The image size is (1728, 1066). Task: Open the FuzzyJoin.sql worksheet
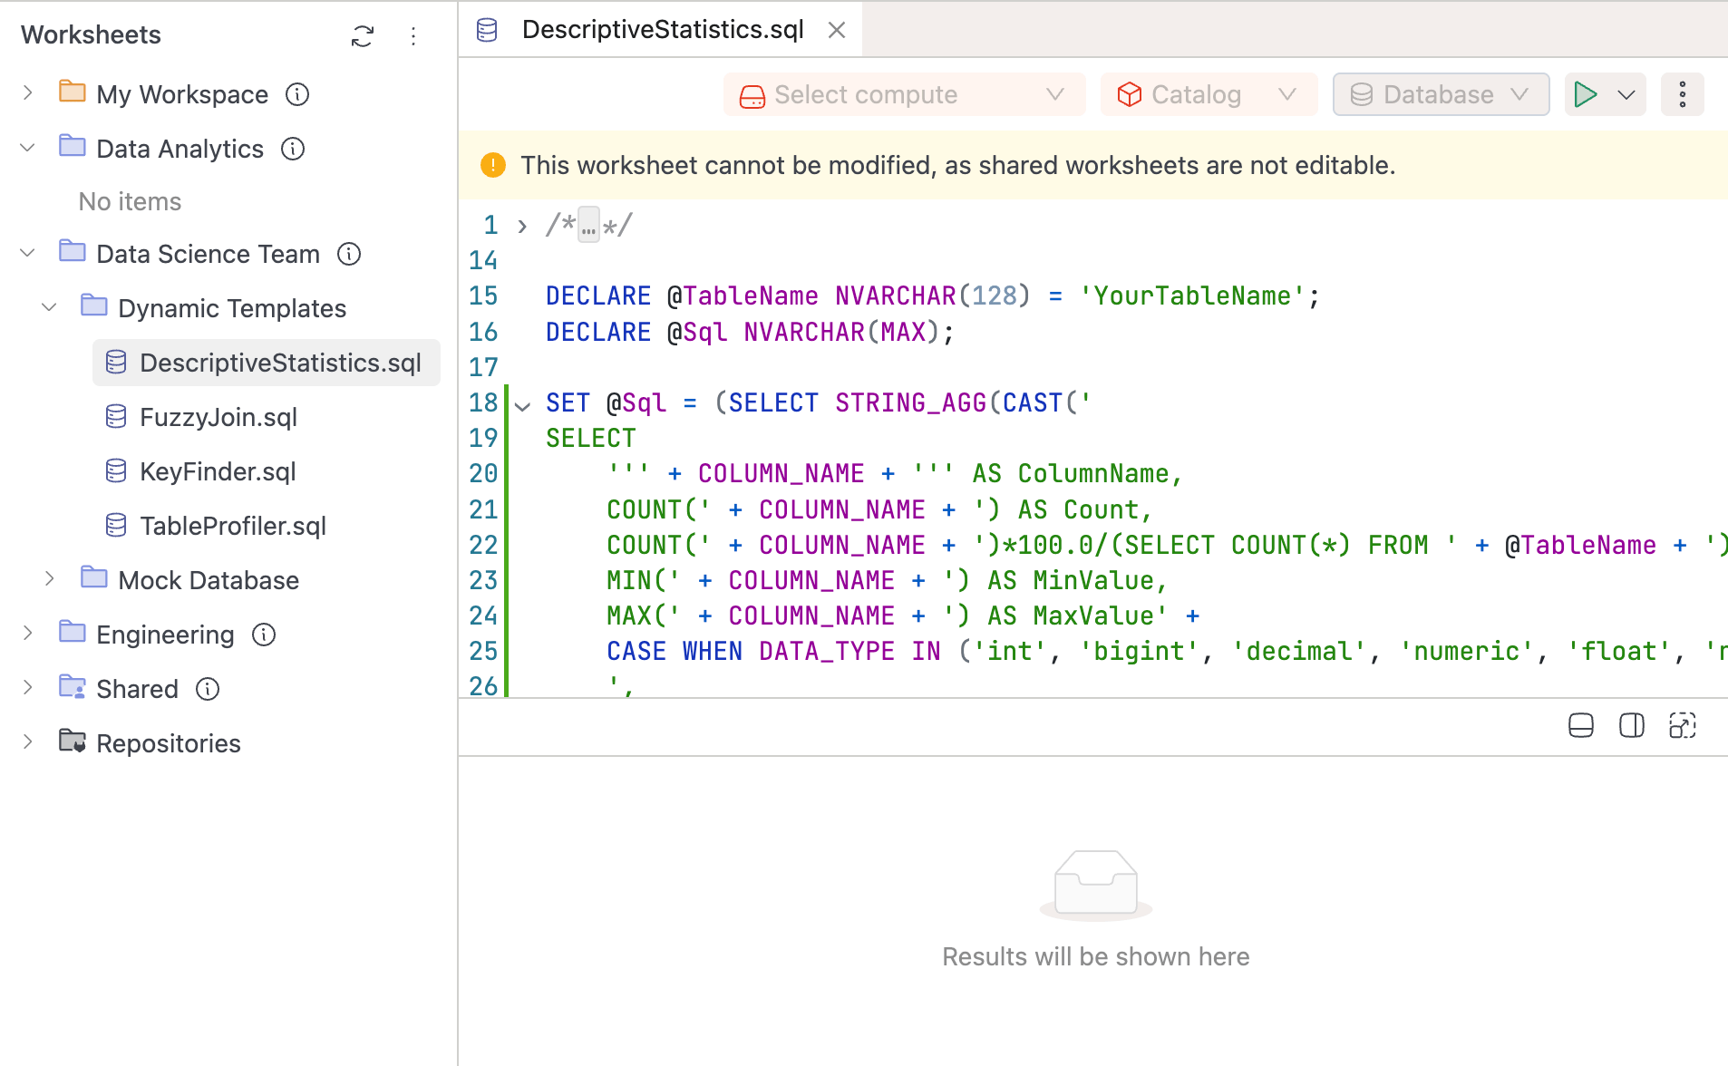218,417
